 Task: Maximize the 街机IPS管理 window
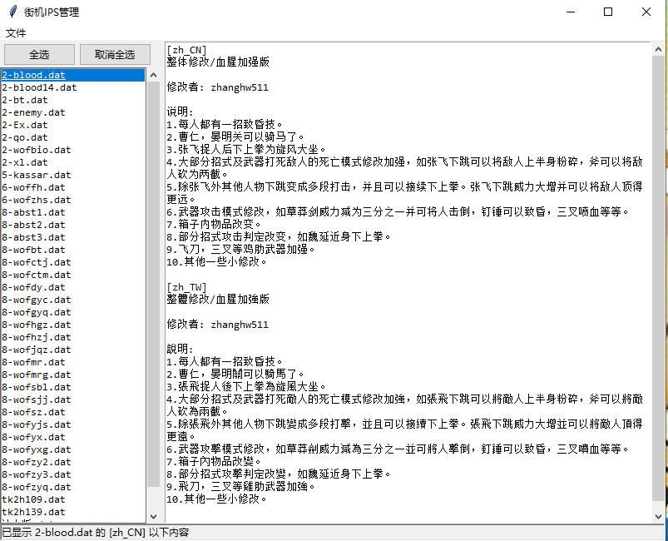point(608,12)
